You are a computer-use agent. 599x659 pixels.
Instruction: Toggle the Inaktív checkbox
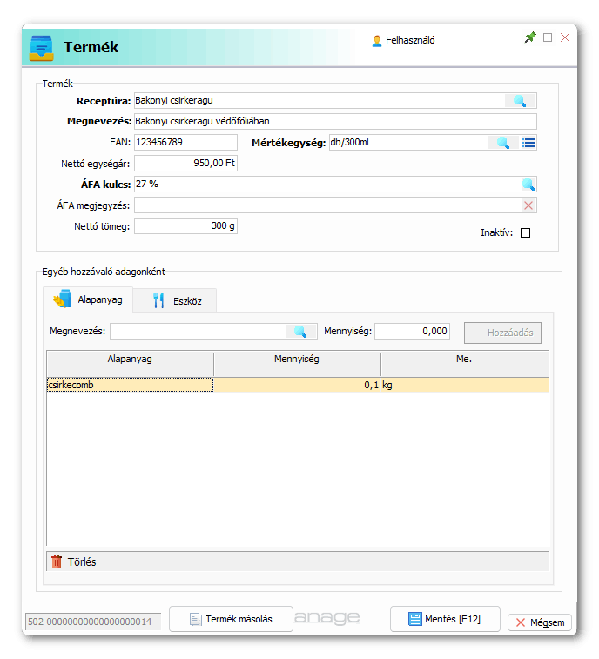525,233
